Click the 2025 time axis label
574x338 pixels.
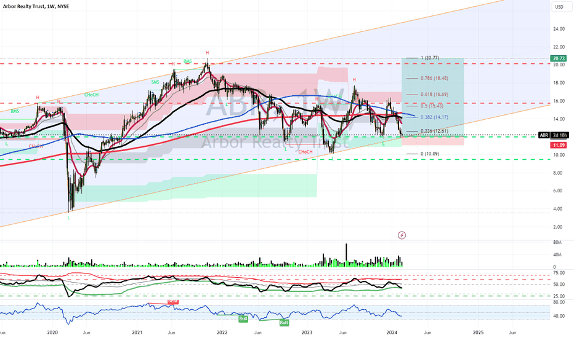point(478,333)
